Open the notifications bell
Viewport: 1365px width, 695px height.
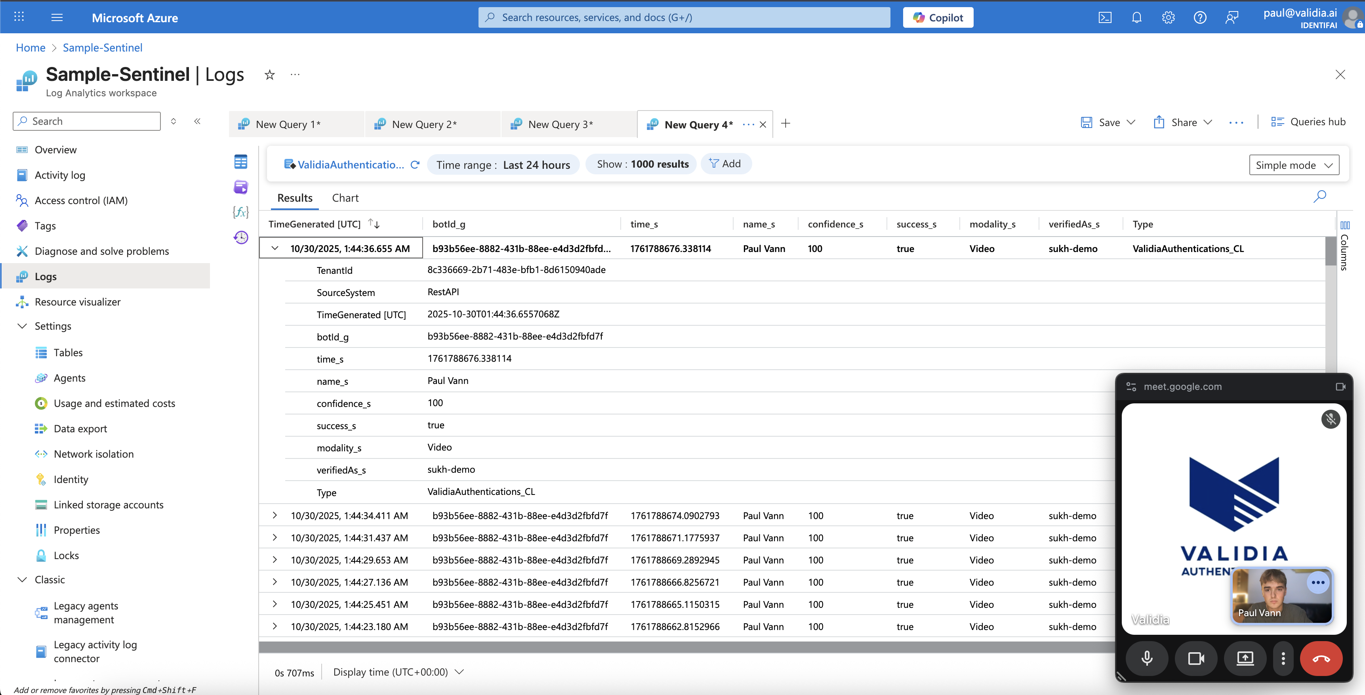(x=1136, y=17)
